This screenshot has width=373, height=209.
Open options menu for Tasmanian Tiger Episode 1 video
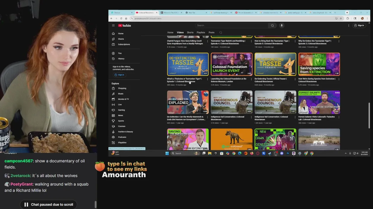[207, 79]
